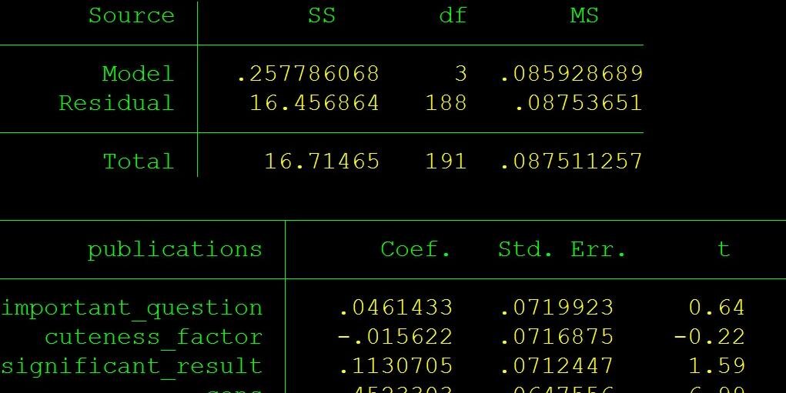Click t statistic -0.22

point(709,336)
